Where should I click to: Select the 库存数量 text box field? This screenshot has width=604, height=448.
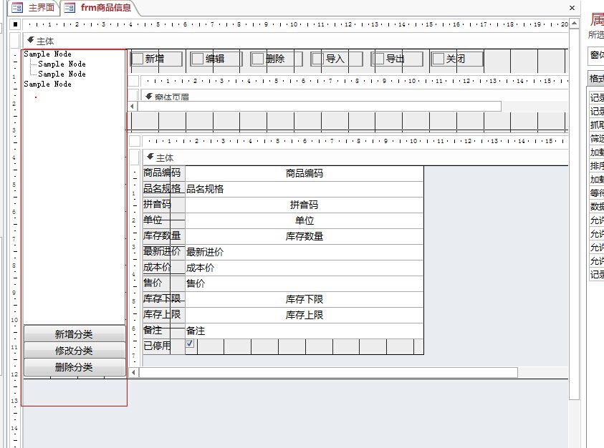(x=304, y=236)
